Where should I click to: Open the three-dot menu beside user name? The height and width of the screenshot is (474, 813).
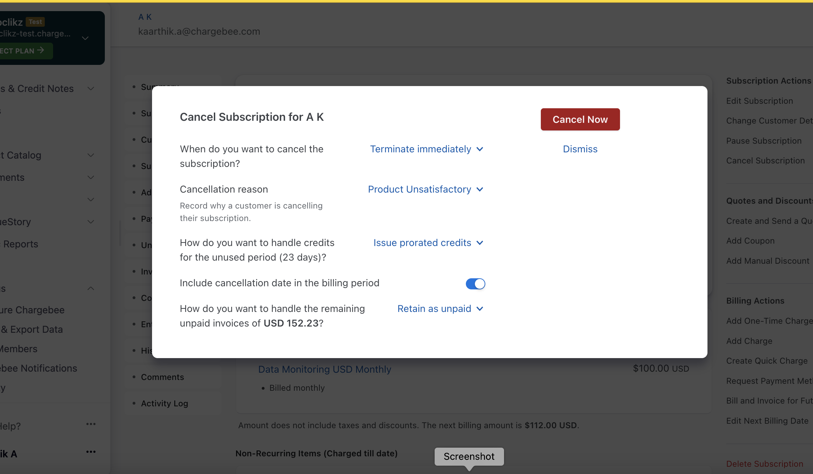click(91, 452)
